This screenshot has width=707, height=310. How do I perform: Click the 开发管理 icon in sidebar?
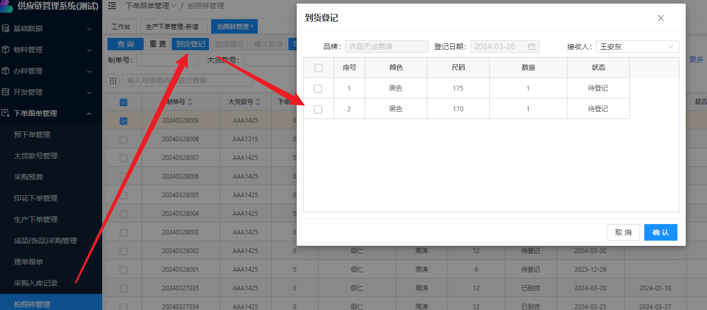tap(6, 92)
